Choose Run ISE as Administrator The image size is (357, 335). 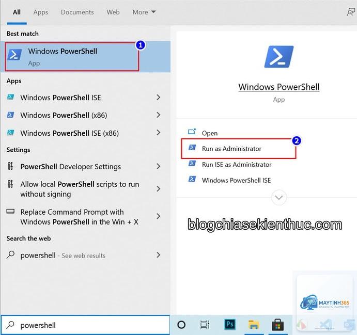(237, 165)
